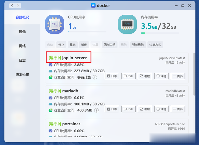Image resolution: width=199 pixels, height=145 pixels.
Task: Click the 启动 toolbar button
Action: (50, 45)
